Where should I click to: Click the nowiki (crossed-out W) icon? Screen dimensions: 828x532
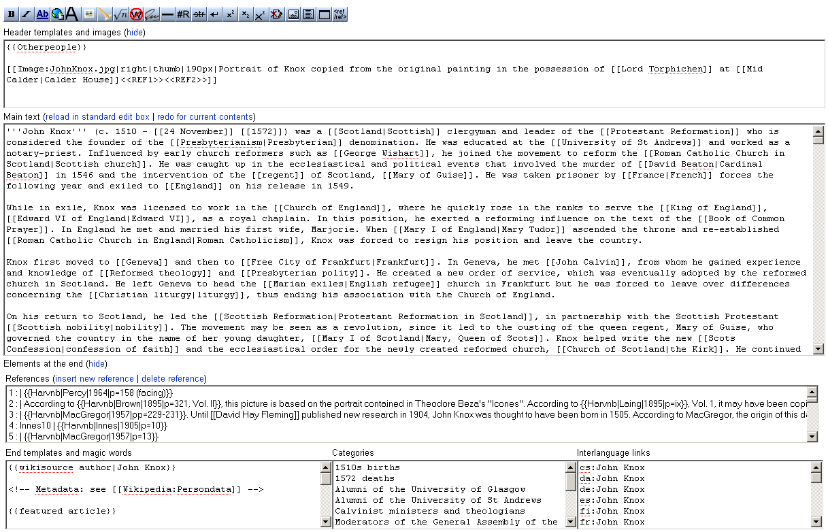(x=136, y=14)
